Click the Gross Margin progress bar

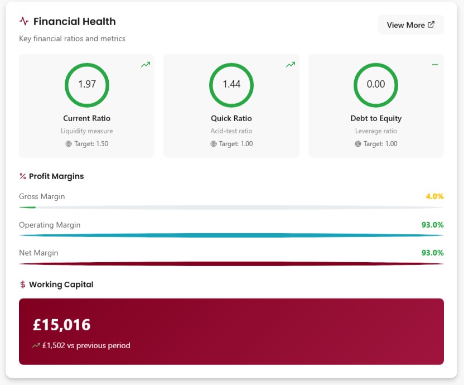click(x=231, y=207)
